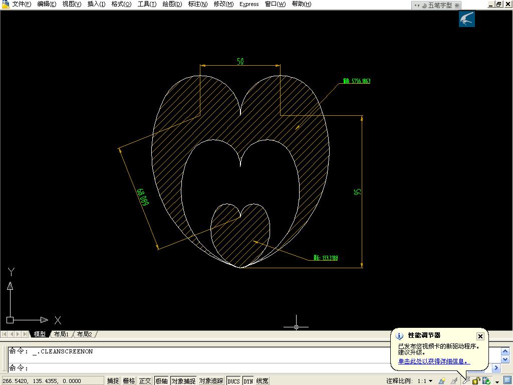Click the blue bird logo icon
Viewport: 513px width, 385px height.
click(466, 19)
